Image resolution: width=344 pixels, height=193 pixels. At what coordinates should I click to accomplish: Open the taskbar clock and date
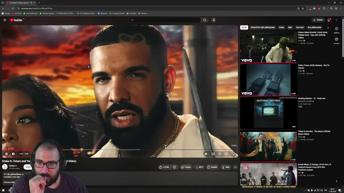click(332, 190)
